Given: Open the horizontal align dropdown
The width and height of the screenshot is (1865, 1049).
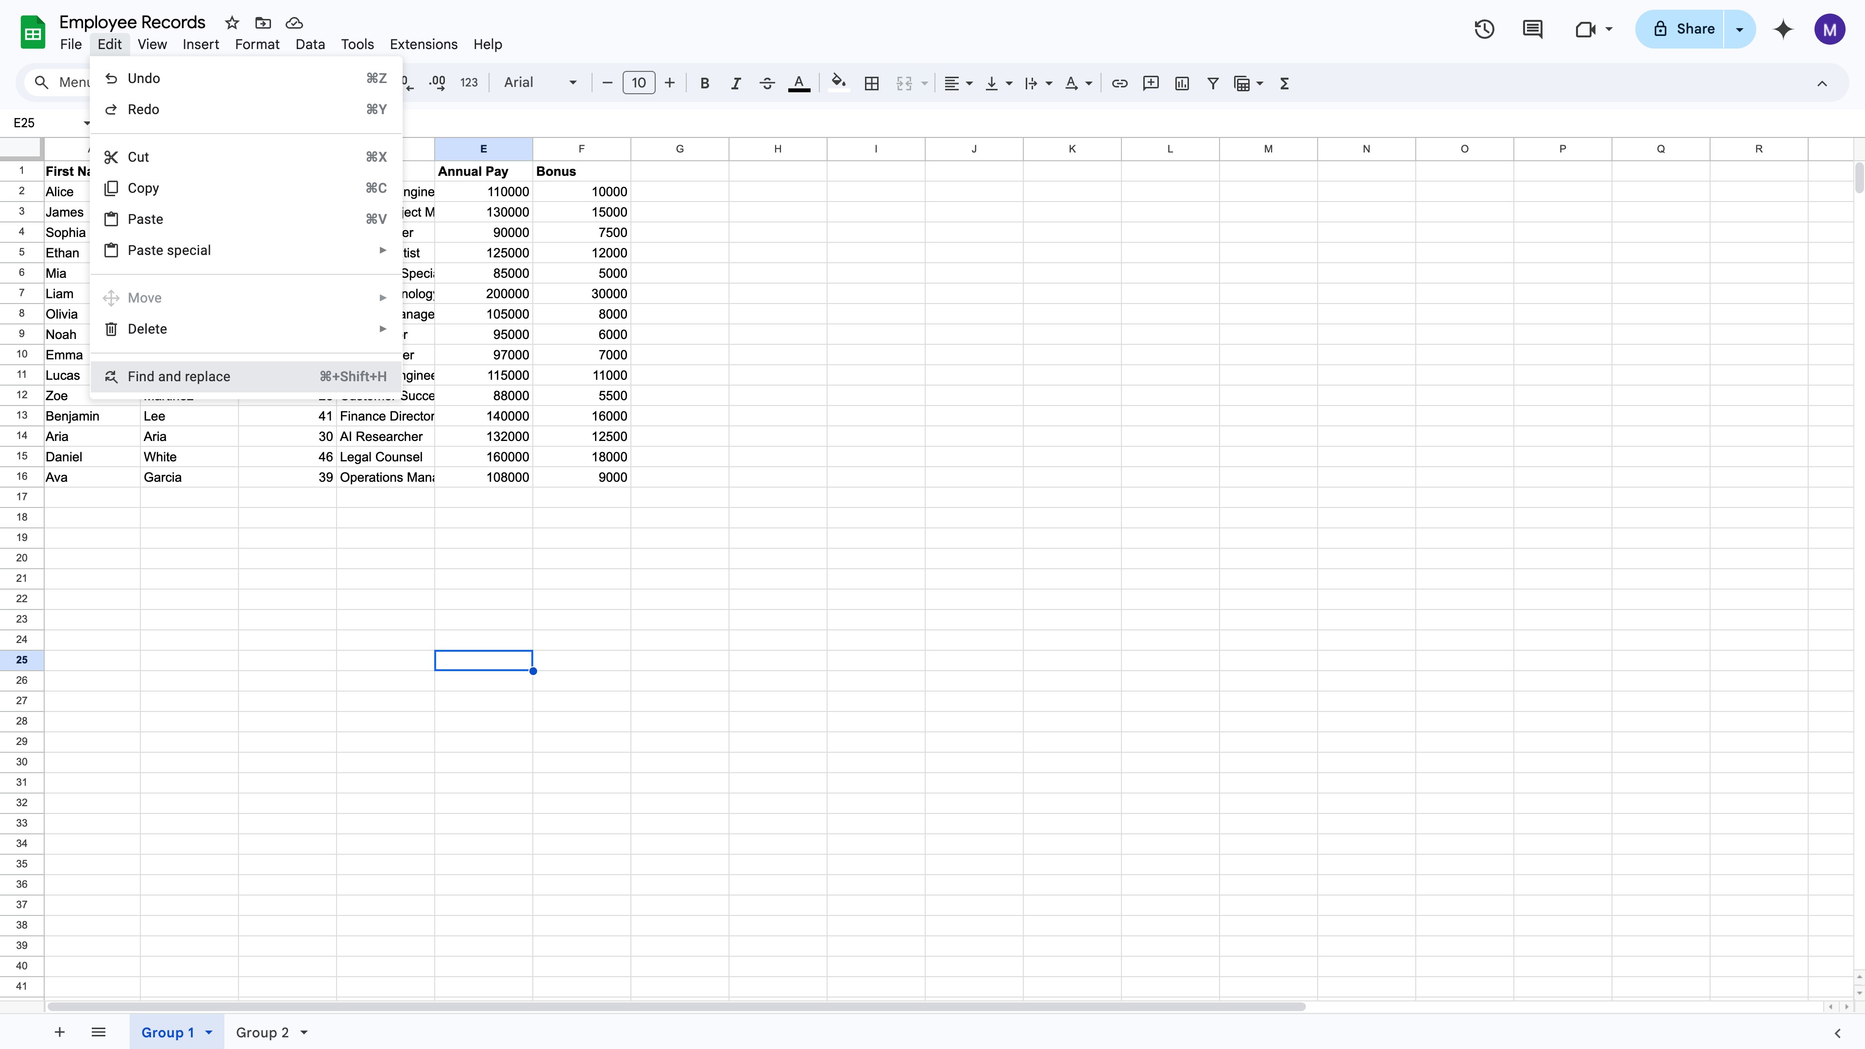Looking at the screenshot, I should (958, 83).
